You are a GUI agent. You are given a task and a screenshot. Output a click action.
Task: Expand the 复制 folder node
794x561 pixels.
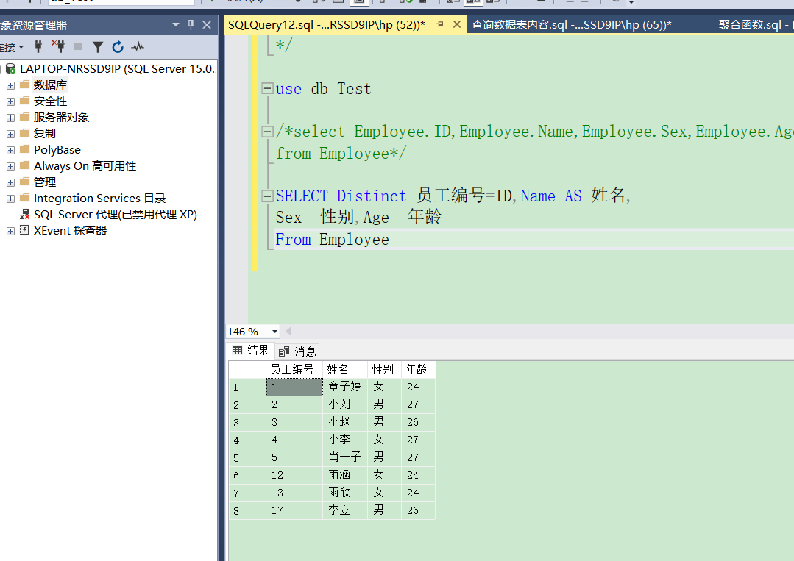[10, 134]
